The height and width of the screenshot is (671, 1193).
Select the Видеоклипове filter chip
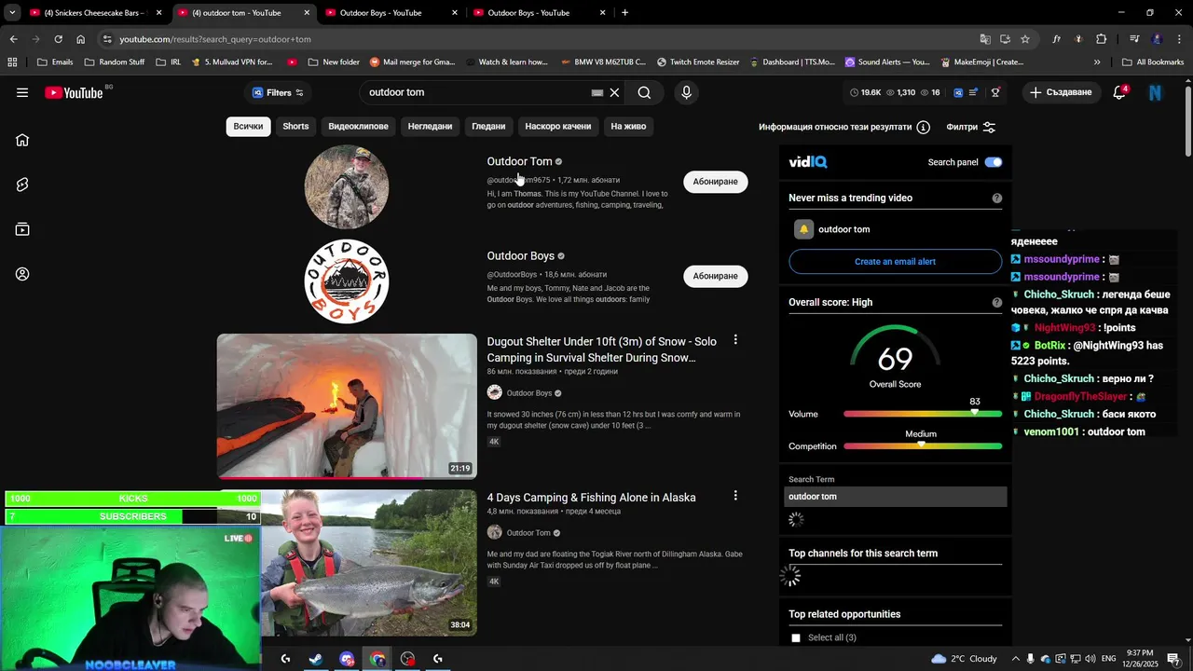(x=358, y=127)
